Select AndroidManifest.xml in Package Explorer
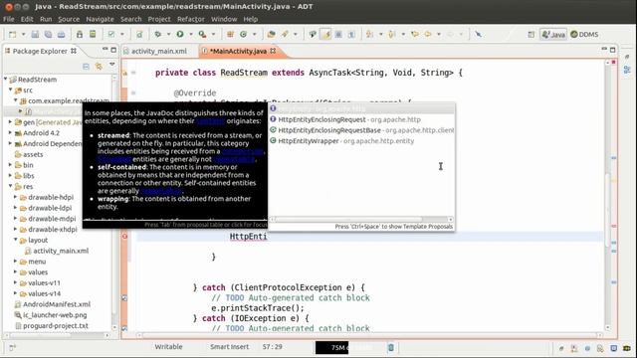Viewport: 637px width, 358px height. (52, 304)
